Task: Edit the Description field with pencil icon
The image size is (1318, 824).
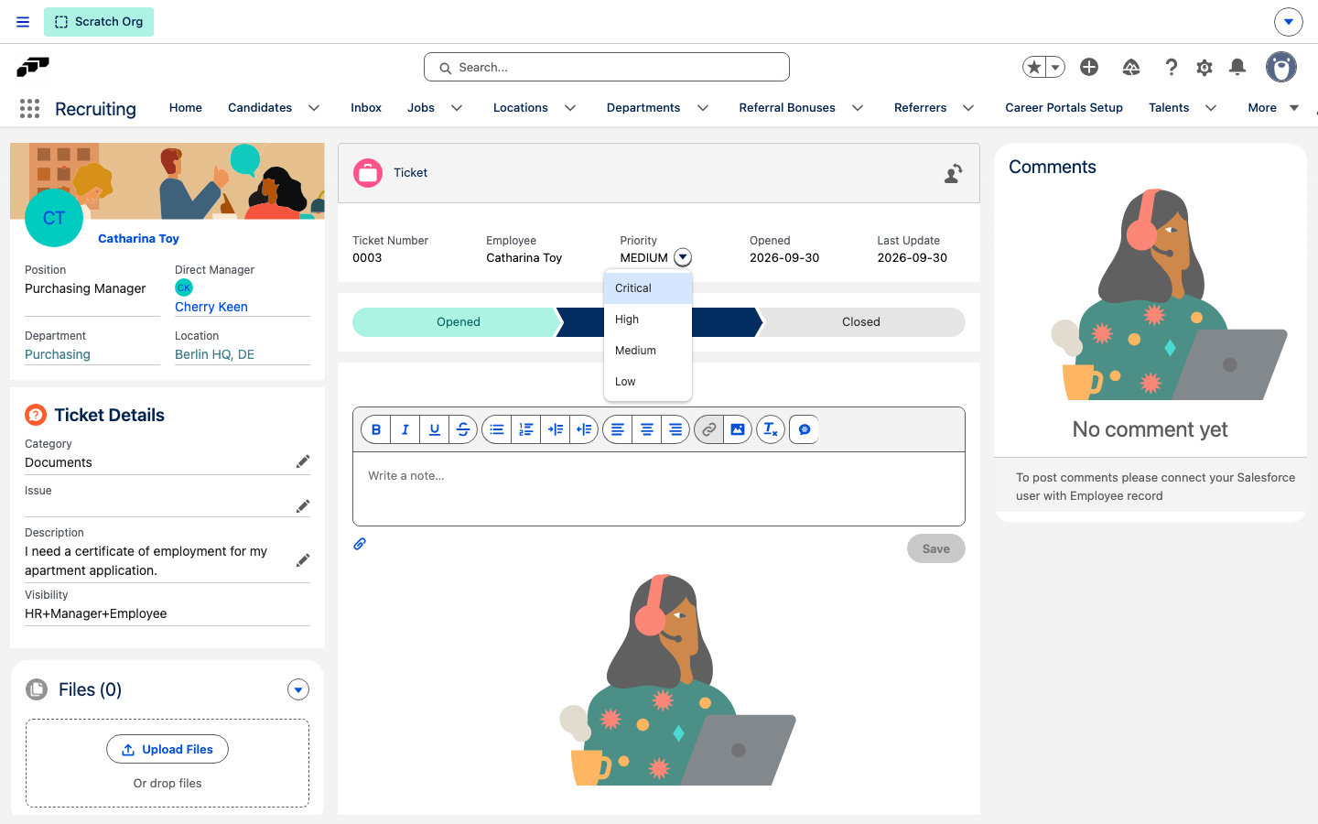Action: (x=303, y=560)
